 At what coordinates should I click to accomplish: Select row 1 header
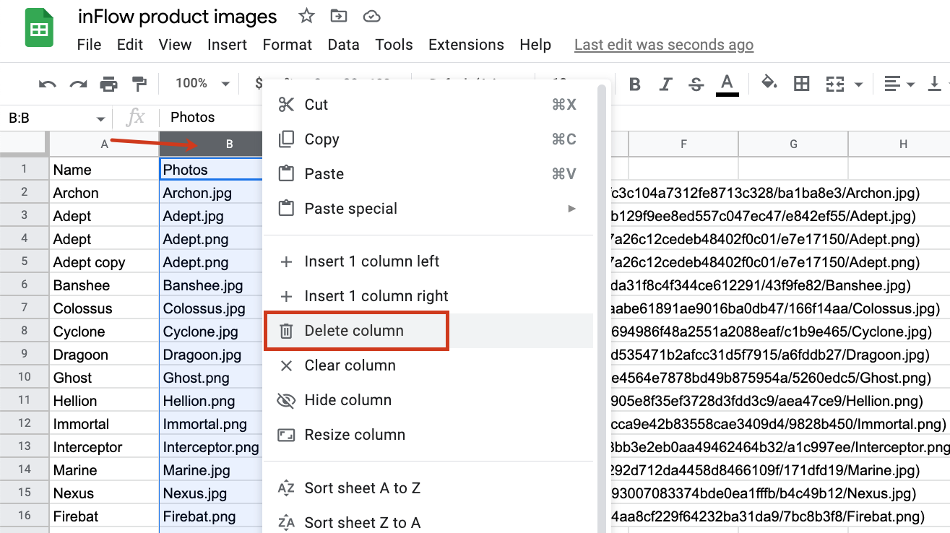click(x=25, y=170)
